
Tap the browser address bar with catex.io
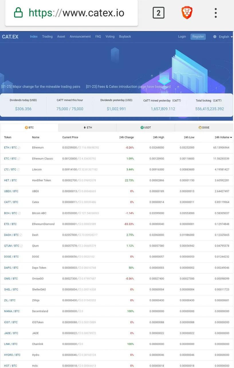(71, 13)
